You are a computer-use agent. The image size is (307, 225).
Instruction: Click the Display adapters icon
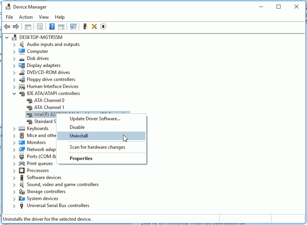tap(22, 65)
